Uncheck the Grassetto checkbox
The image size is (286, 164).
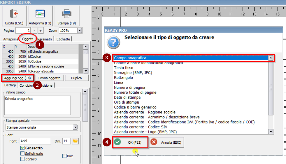22,148
